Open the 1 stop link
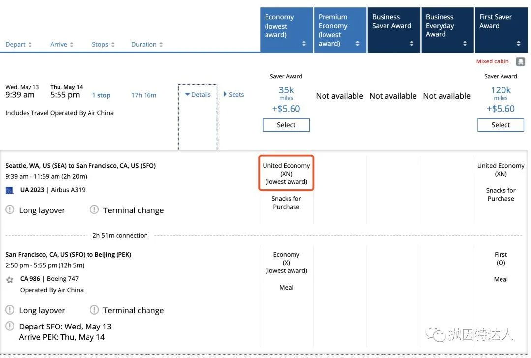This screenshot has width=531, height=358. 101,95
